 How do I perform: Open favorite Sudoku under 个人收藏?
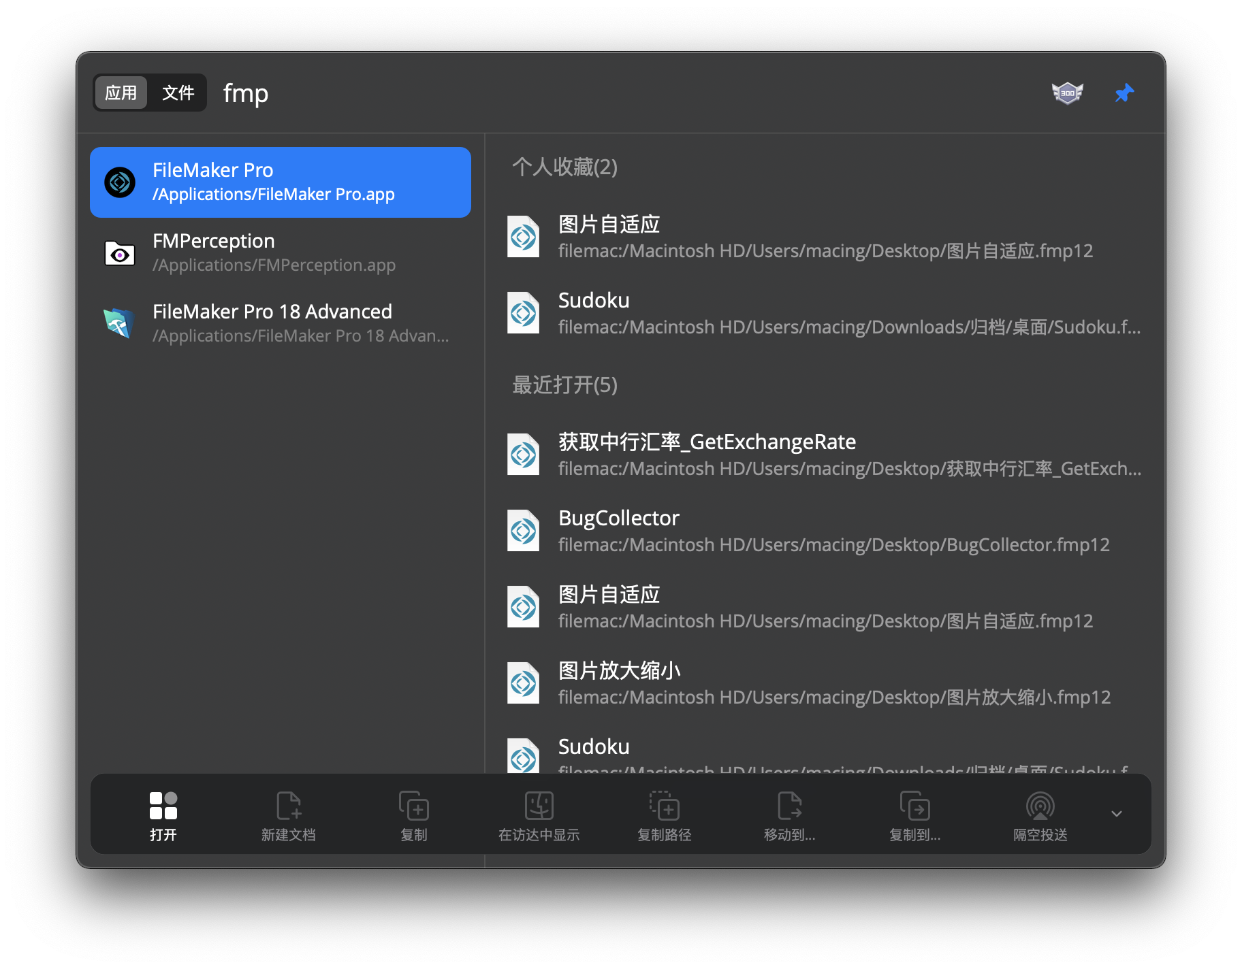(x=824, y=313)
